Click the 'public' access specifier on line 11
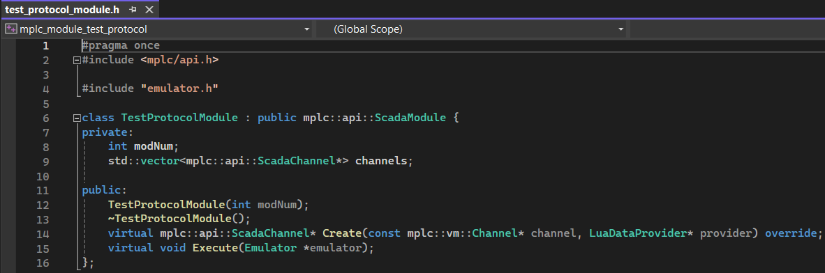Viewport: 825px width, 273px height. tap(101, 190)
